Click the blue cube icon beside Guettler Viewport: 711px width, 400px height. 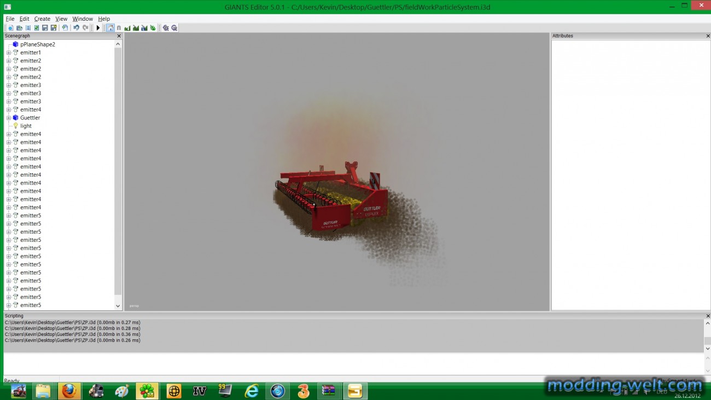tap(15, 118)
